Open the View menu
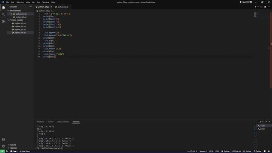272x153 pixels. 28,2
